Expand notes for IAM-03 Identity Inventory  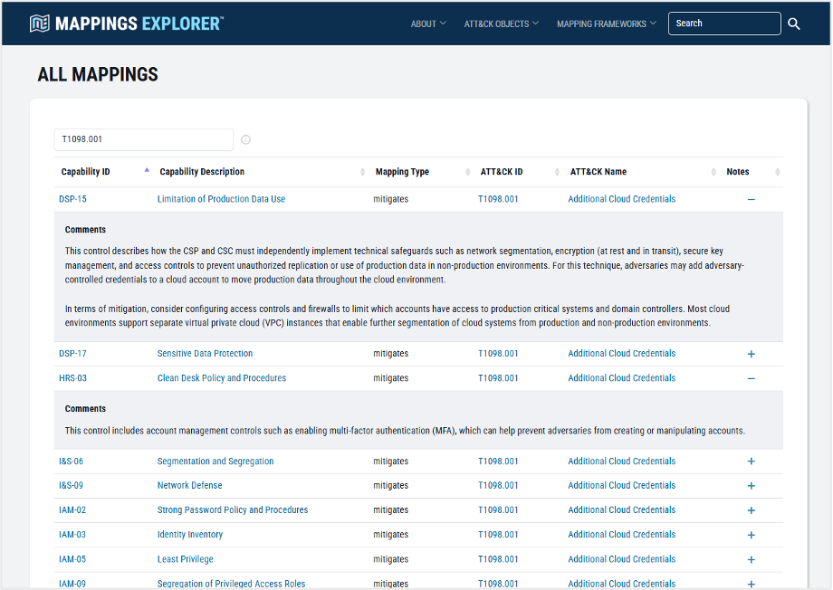click(x=751, y=535)
